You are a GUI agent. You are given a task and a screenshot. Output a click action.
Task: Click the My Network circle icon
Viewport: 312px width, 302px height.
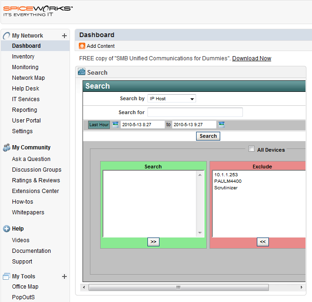[x=6, y=36]
